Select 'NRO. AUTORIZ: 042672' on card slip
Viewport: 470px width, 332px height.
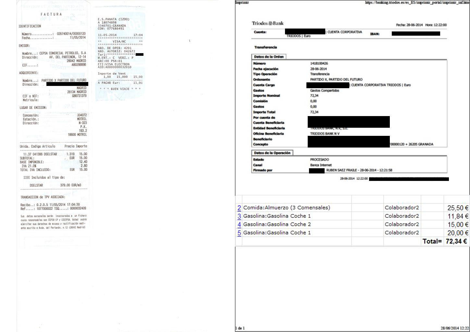117,51
